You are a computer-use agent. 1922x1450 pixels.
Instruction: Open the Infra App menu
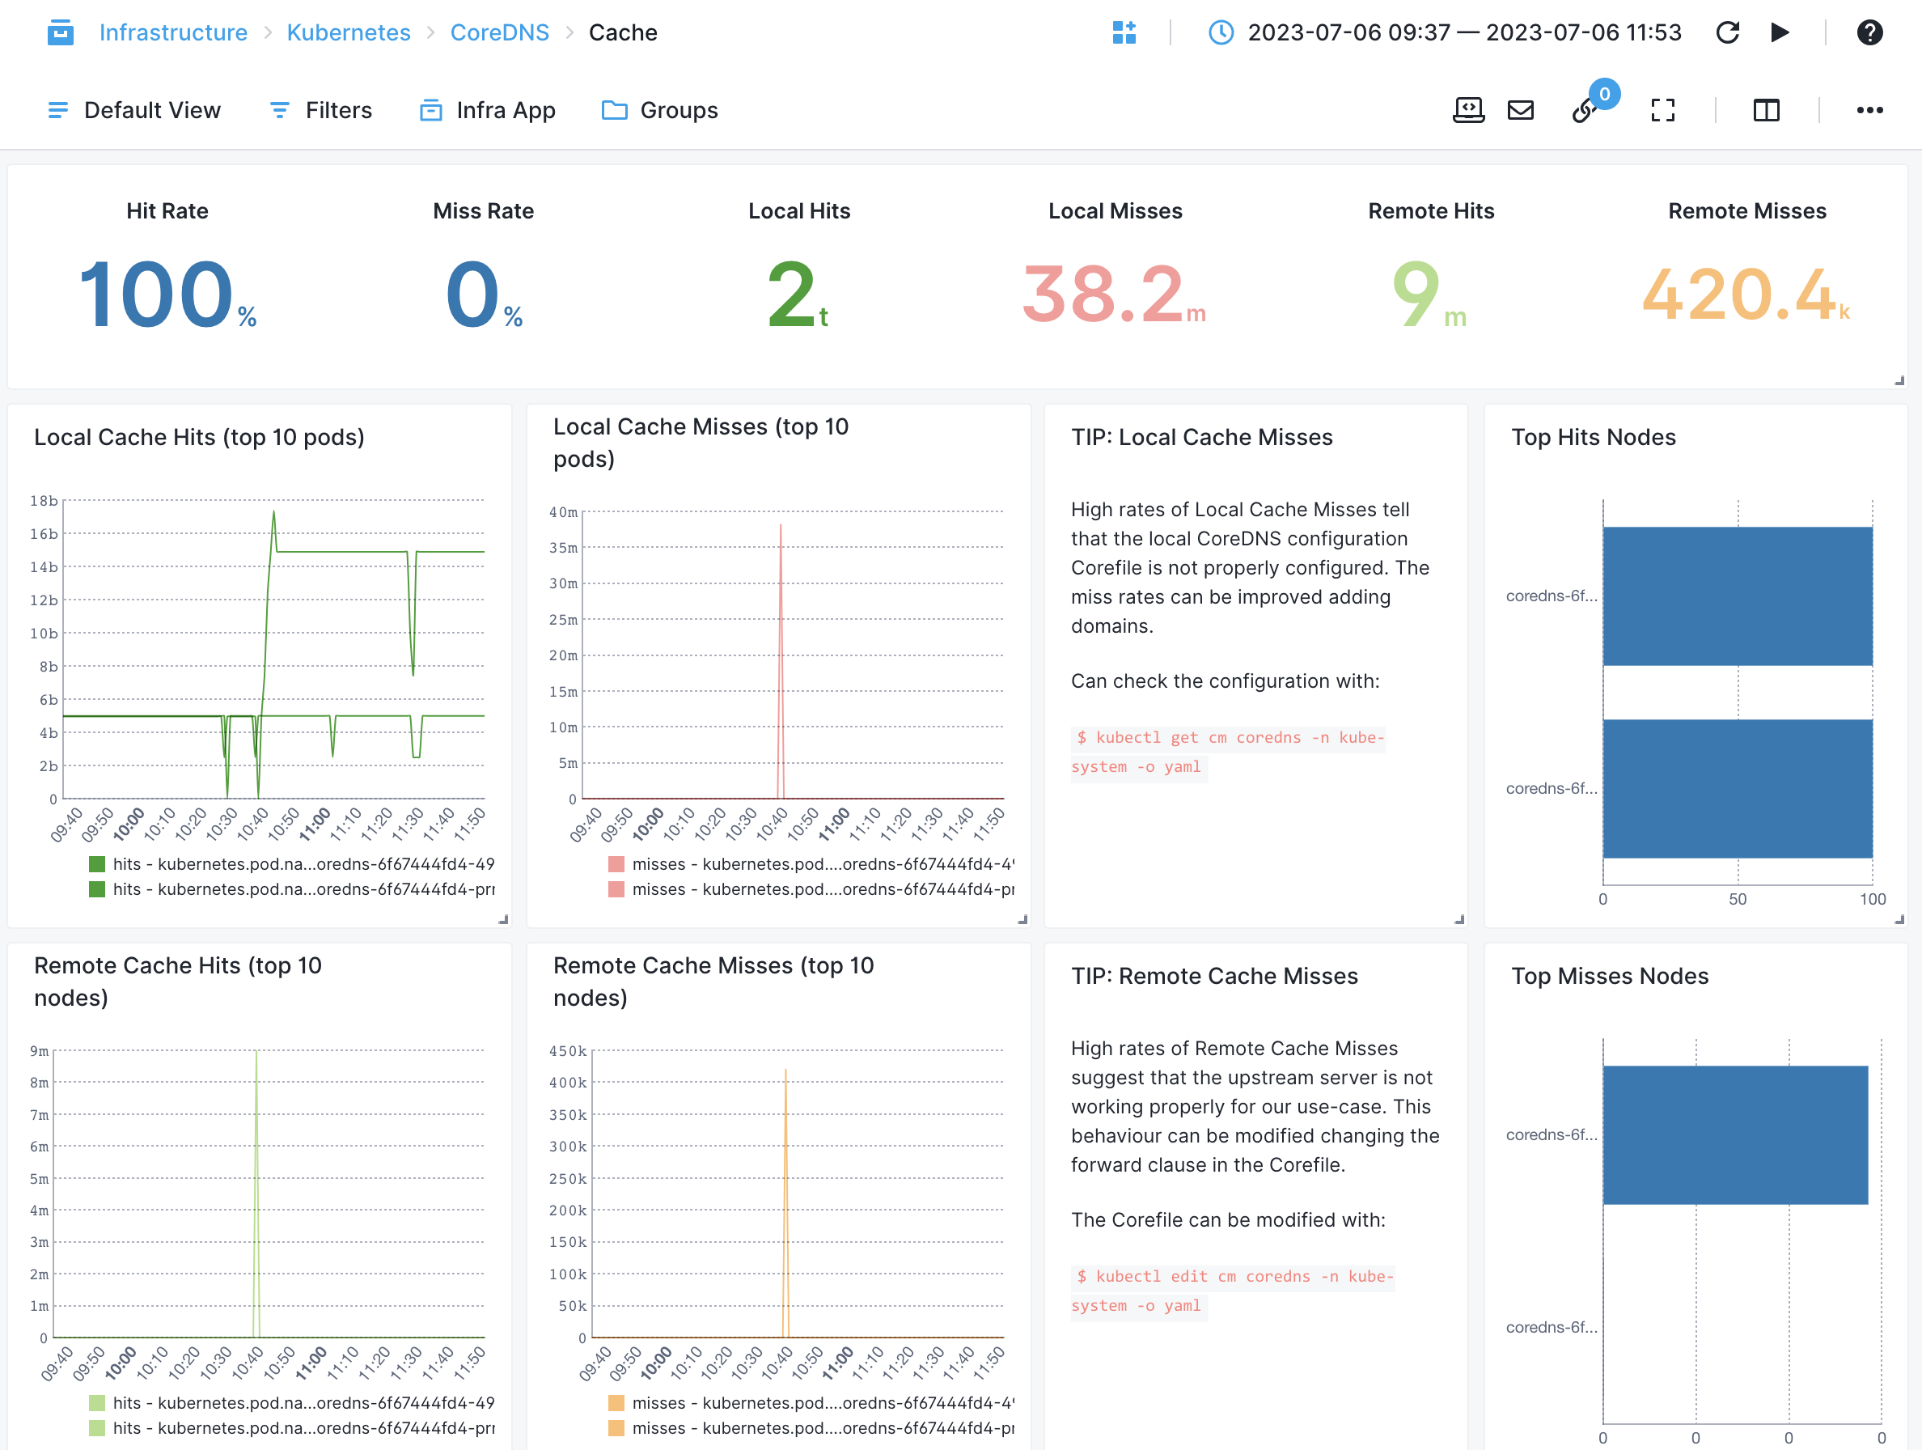488,110
